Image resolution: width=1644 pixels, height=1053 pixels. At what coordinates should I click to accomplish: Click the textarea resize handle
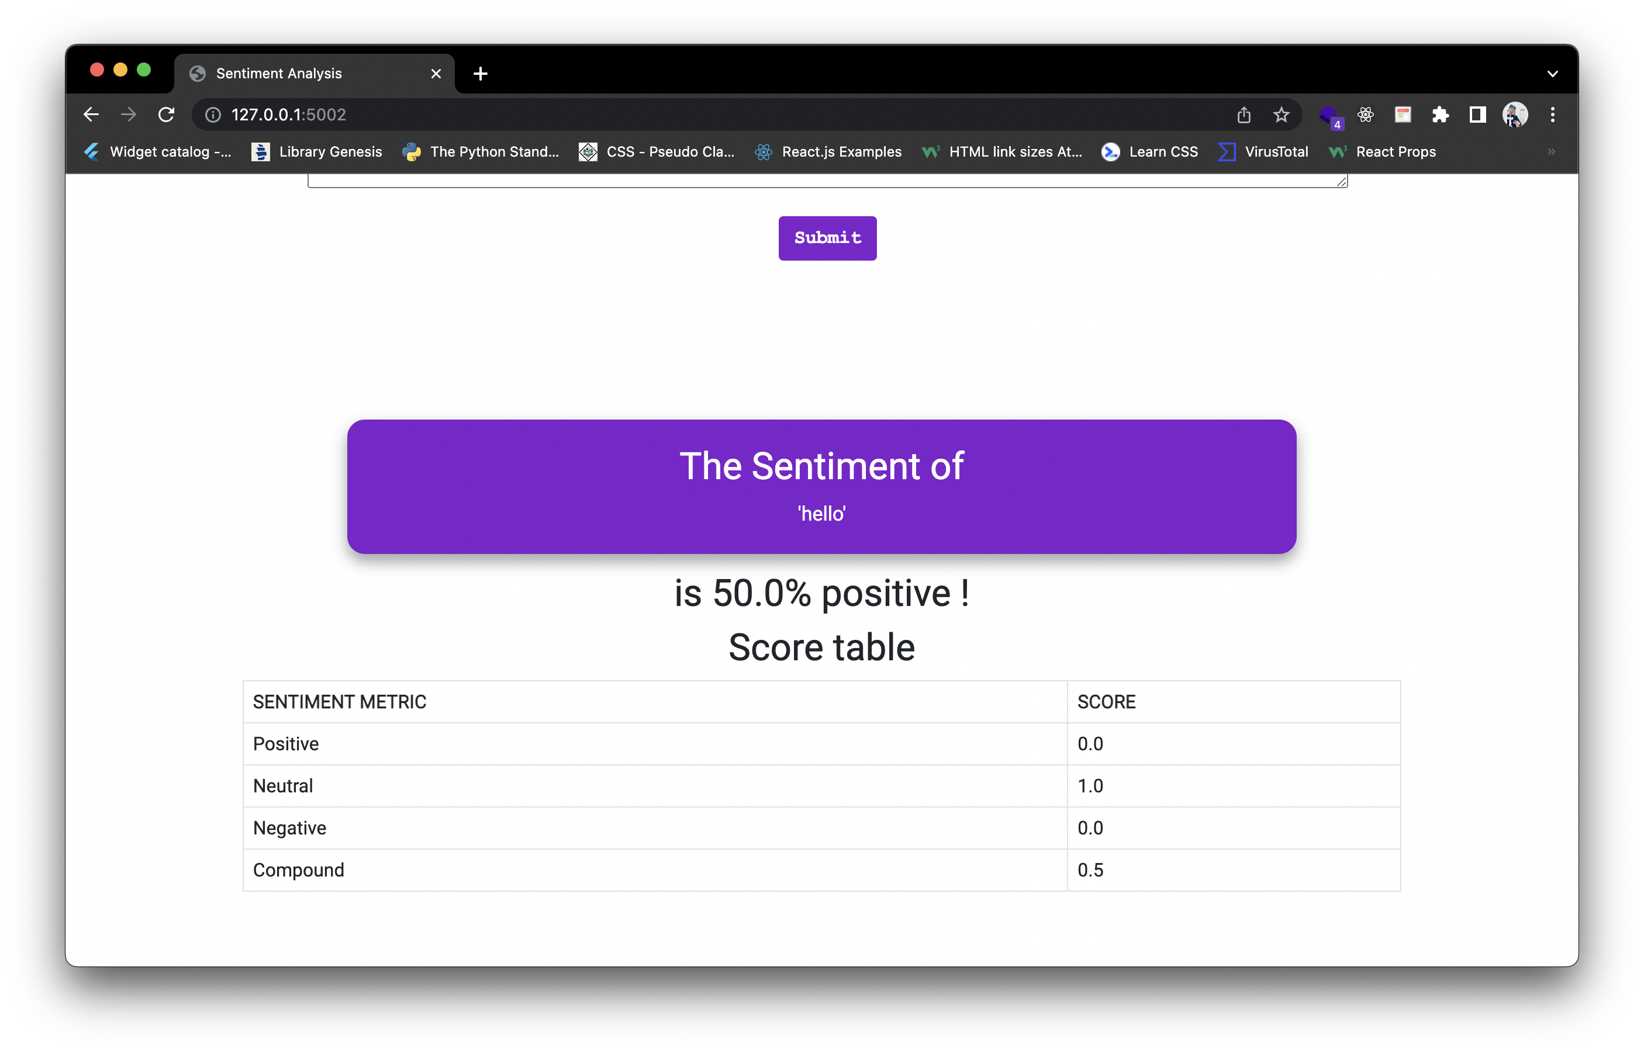1342,181
